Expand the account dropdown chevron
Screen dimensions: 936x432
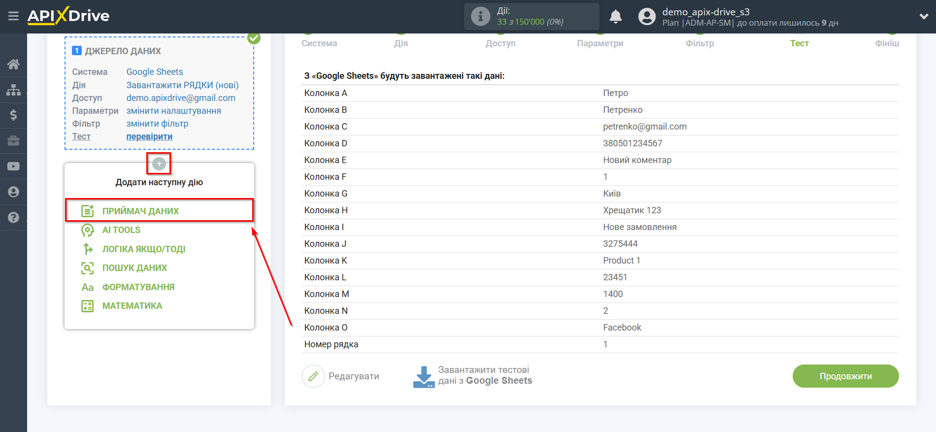click(924, 16)
